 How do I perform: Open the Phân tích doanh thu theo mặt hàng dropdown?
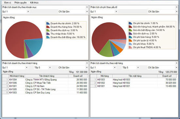pyautogui.click(x=176, y=63)
